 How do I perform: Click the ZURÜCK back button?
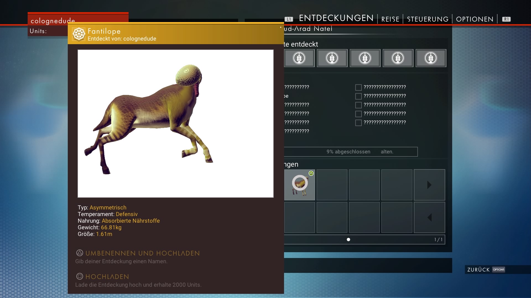(x=478, y=270)
